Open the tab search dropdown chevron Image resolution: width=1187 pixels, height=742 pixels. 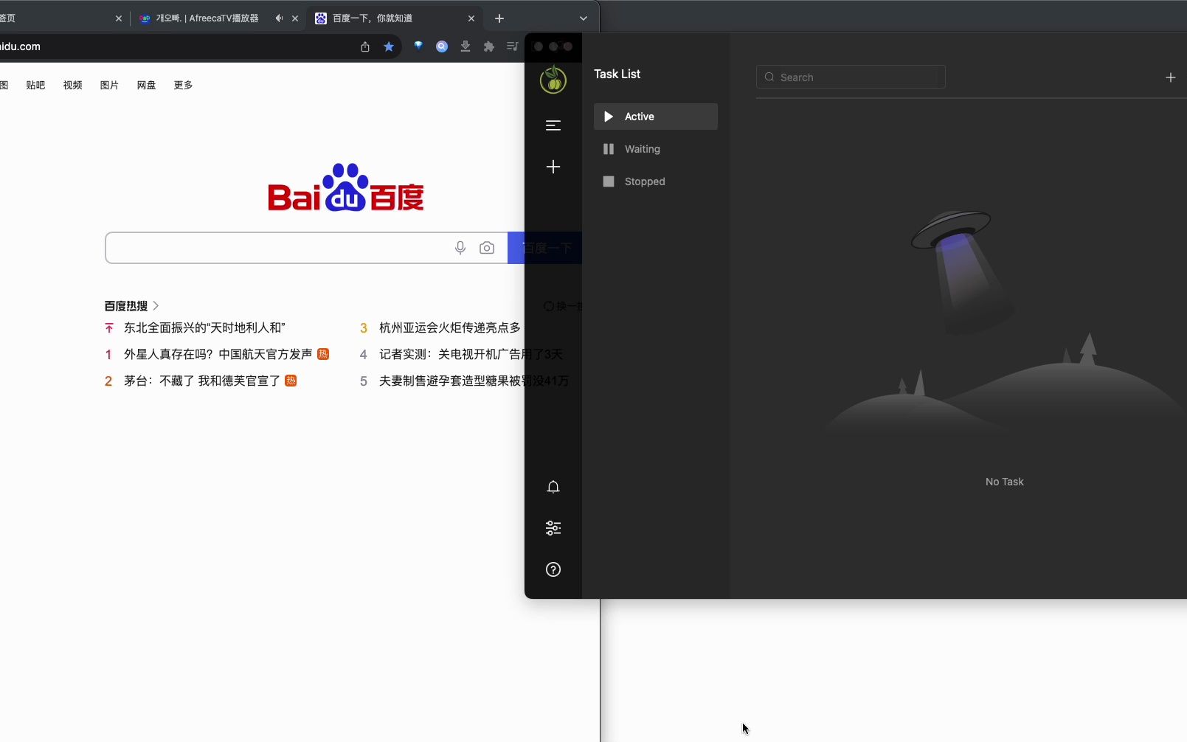point(584,18)
